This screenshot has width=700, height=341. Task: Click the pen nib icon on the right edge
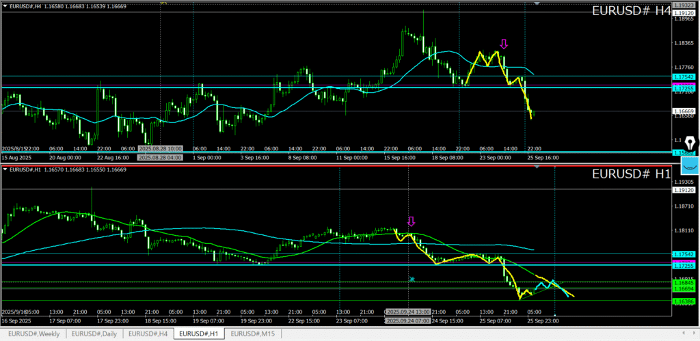click(x=690, y=144)
